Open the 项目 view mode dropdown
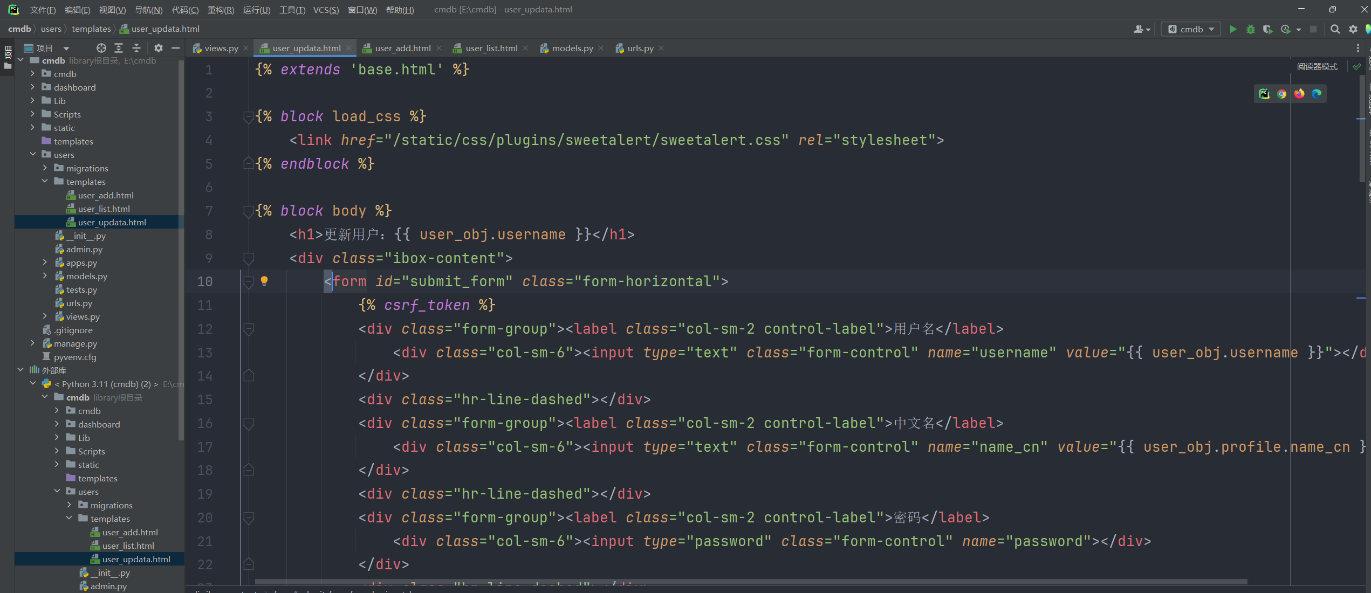Viewport: 1371px width, 593px height. (66, 48)
